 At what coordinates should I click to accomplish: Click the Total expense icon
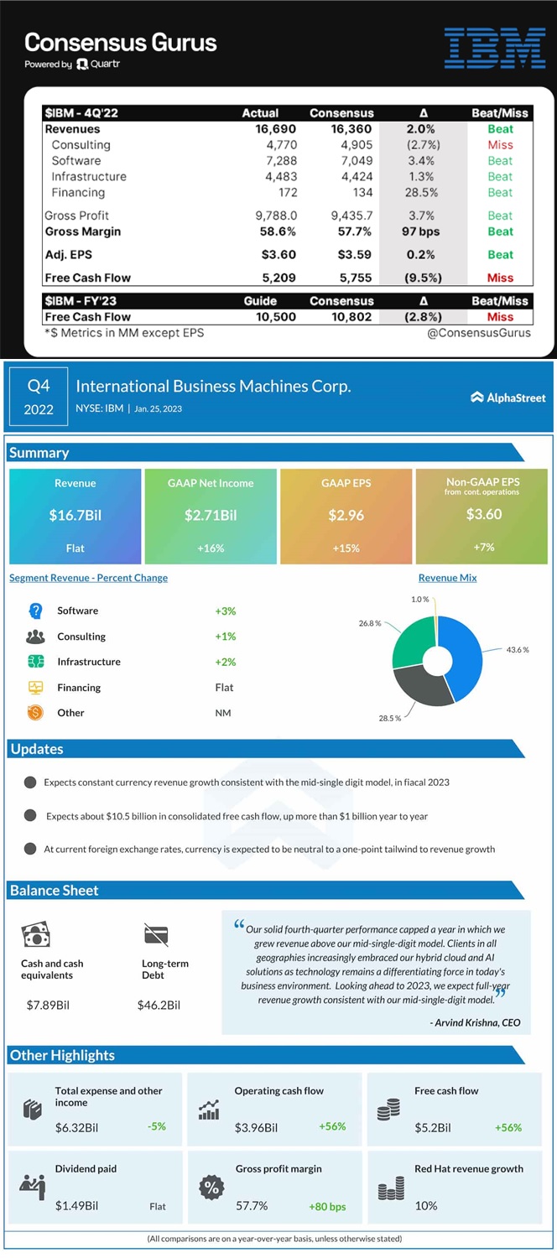click(32, 1110)
